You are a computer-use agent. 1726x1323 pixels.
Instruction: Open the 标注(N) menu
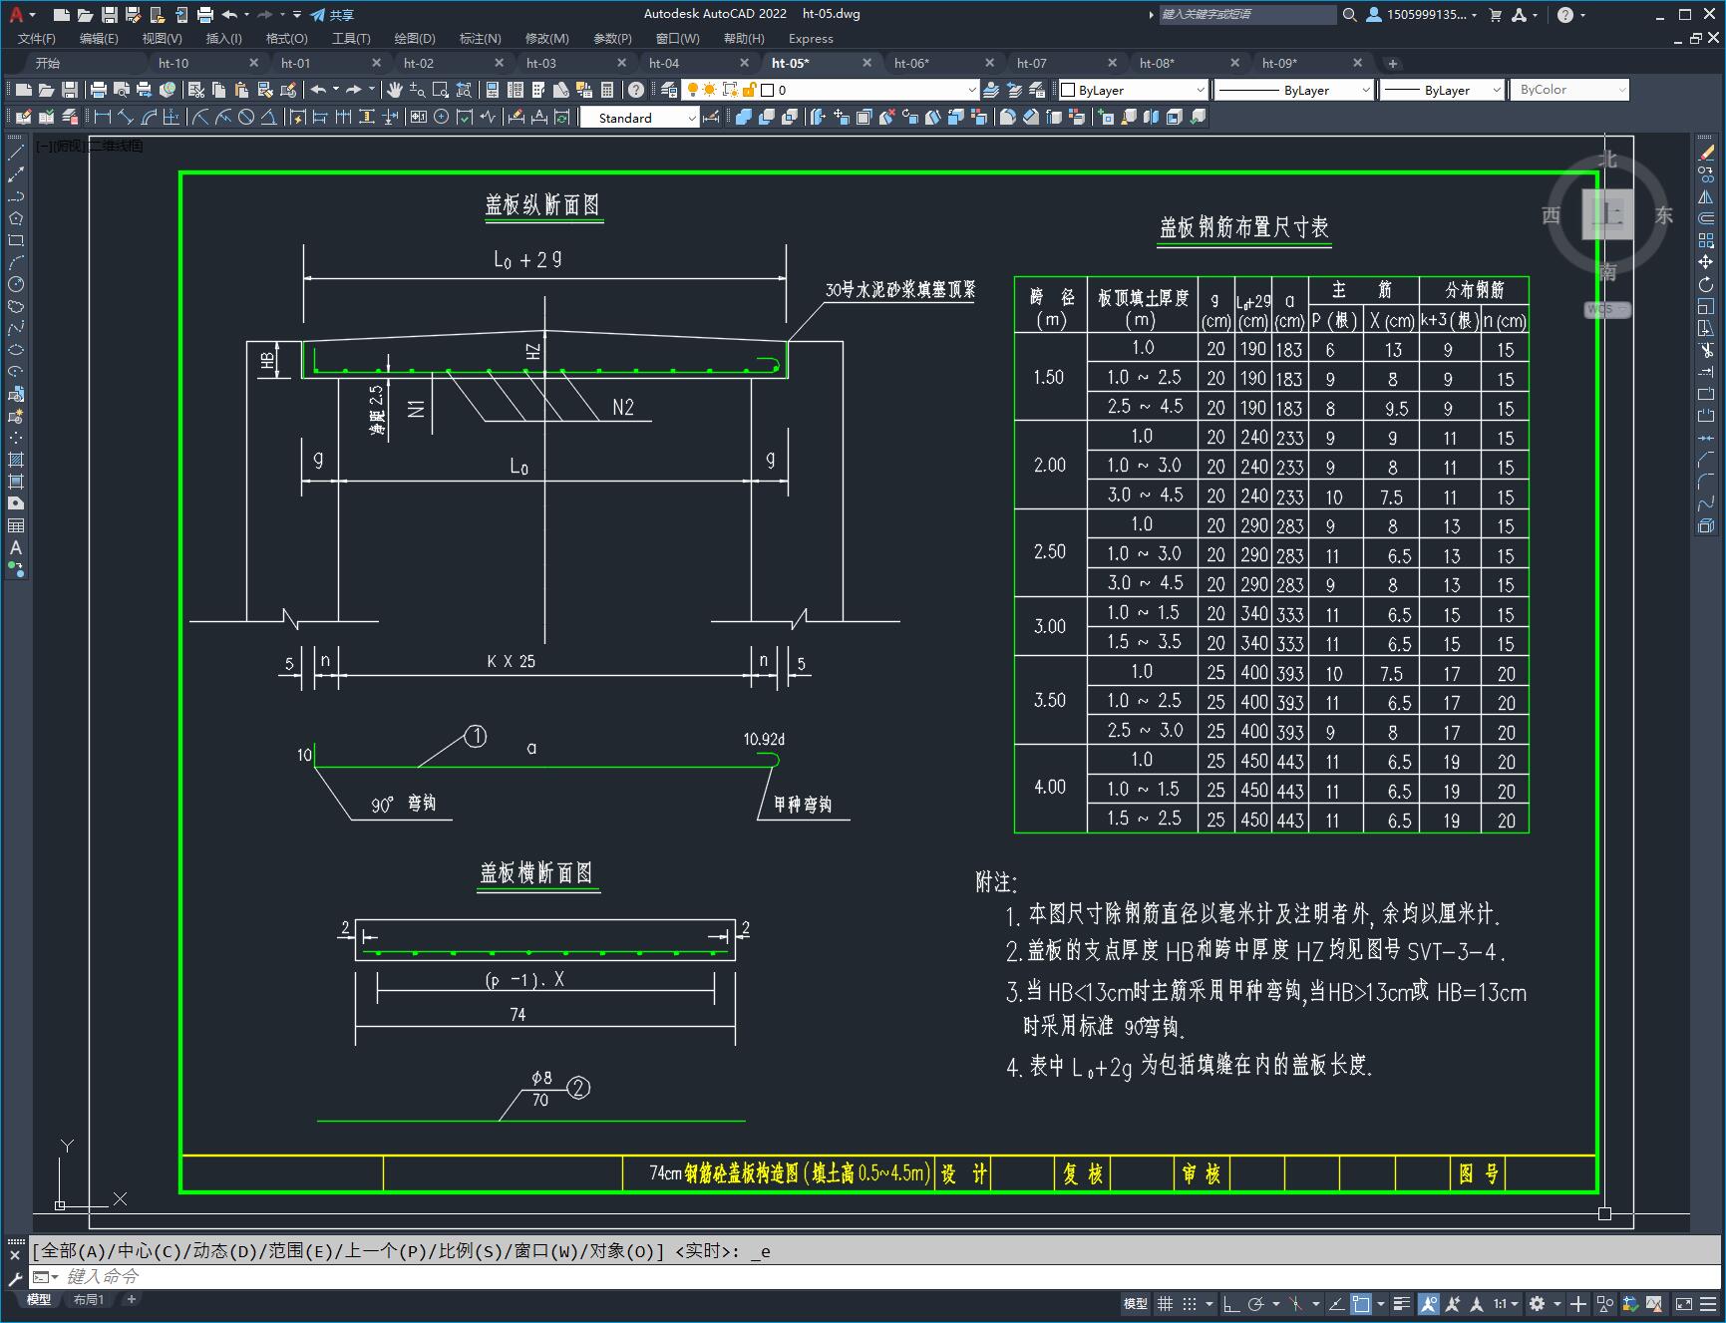pyautogui.click(x=480, y=38)
